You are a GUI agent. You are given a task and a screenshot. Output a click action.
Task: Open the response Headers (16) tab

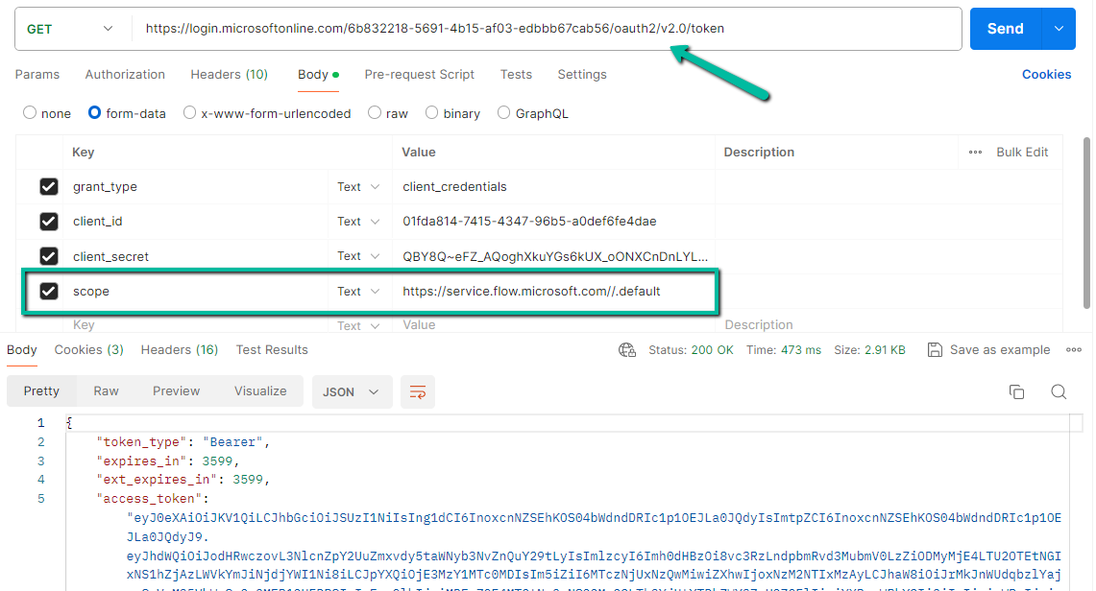[180, 350]
